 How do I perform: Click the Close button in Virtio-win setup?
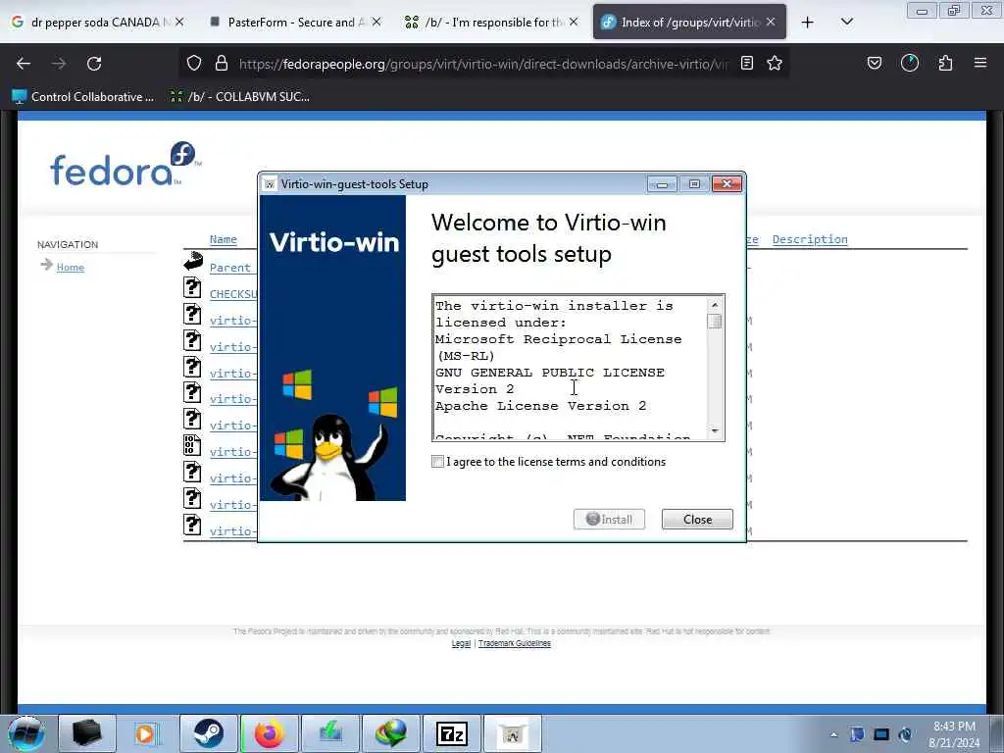(x=697, y=520)
